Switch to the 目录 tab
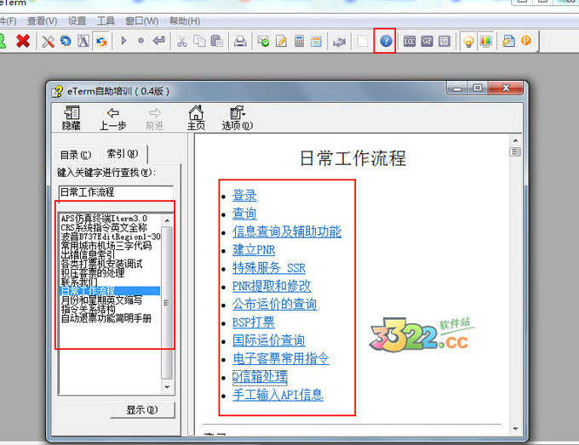The image size is (579, 445). [x=75, y=155]
